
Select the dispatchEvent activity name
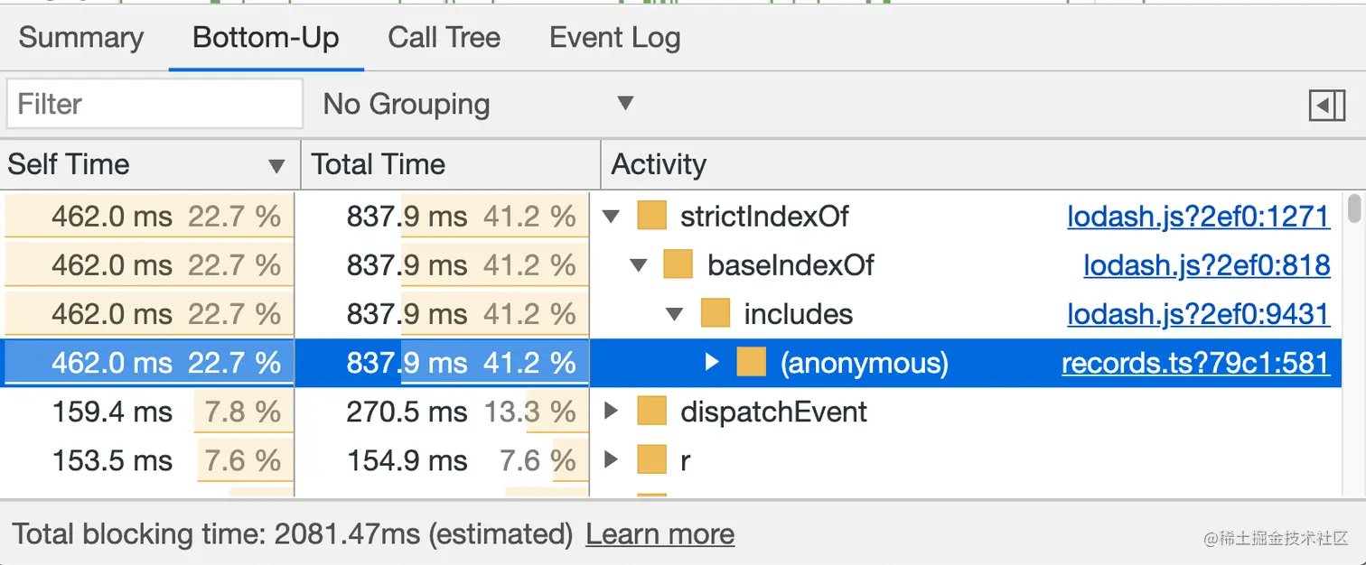coord(773,412)
